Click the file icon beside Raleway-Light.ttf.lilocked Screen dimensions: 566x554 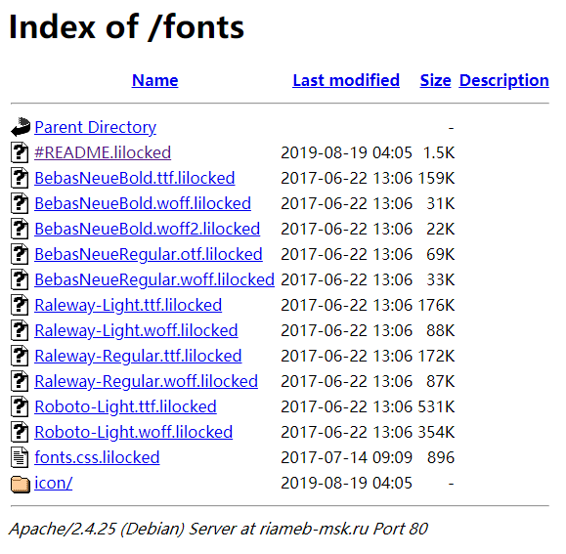pyautogui.click(x=20, y=305)
